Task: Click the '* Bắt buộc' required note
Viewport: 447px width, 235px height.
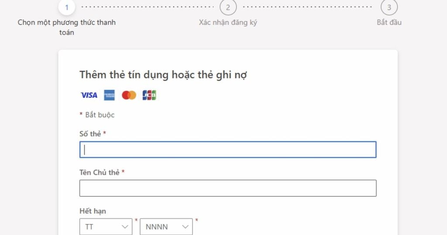Action: 97,115
